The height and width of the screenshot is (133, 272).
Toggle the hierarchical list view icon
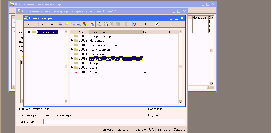(x=92, y=24)
